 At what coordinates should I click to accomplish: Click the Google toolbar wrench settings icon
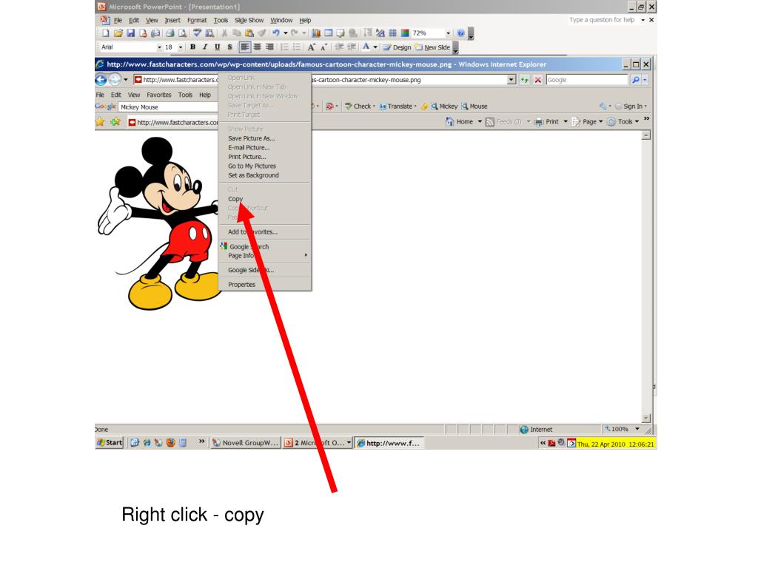[x=603, y=106]
